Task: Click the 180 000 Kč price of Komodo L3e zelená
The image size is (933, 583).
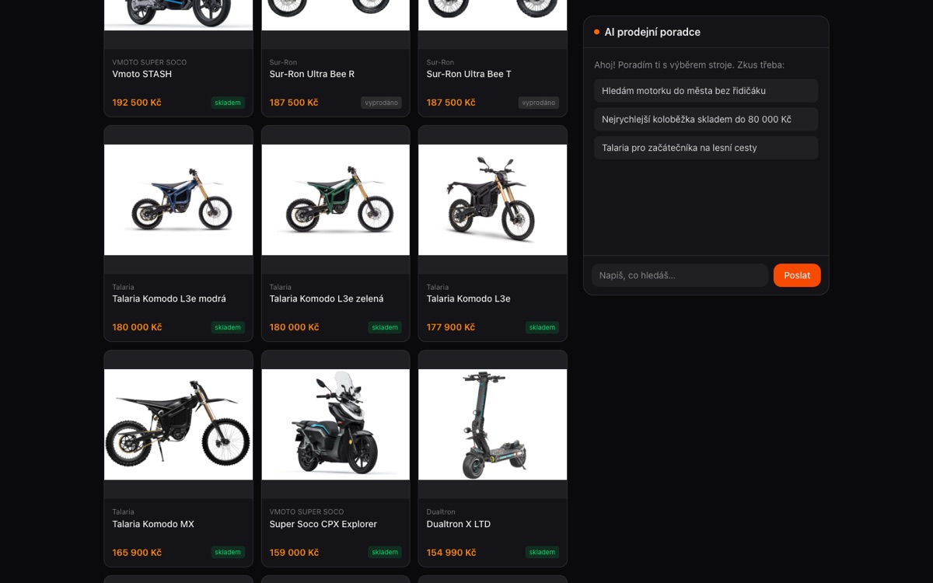Action: click(x=294, y=327)
